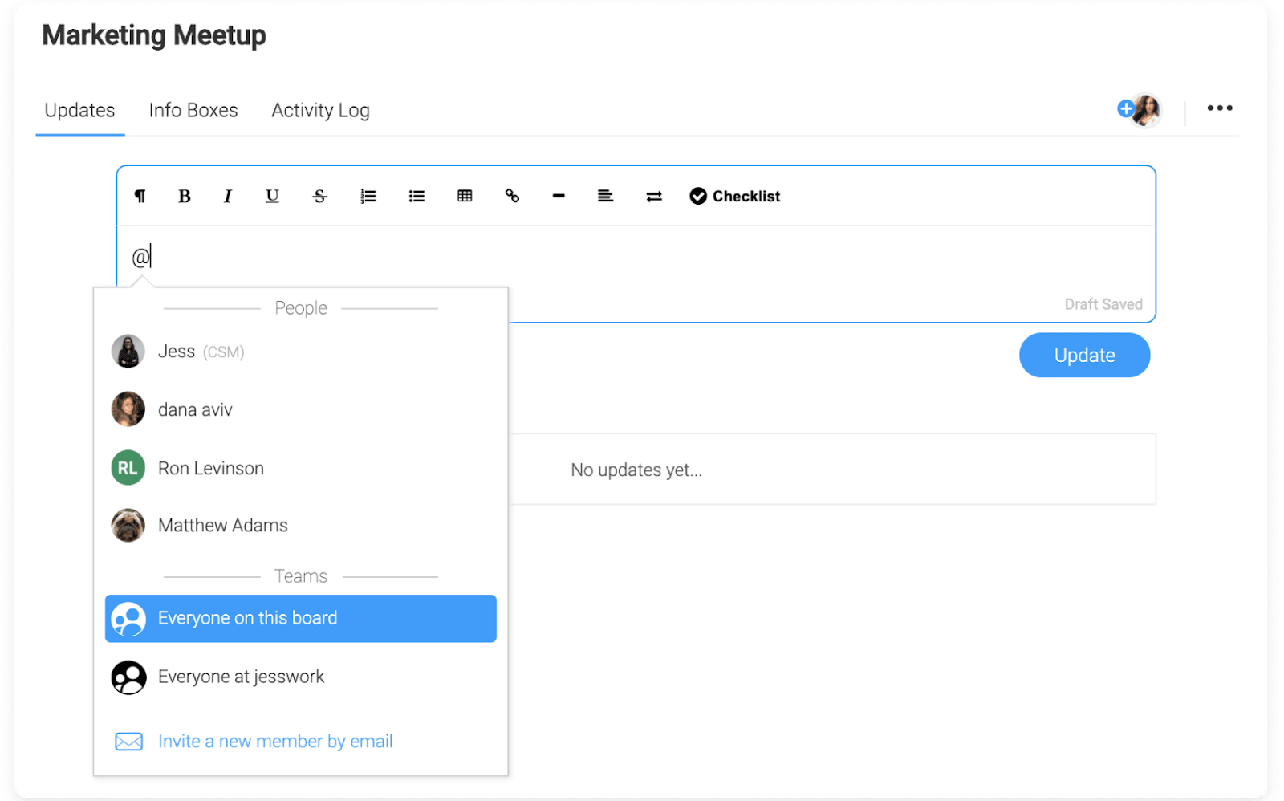Insert a hyperlink
The height and width of the screenshot is (801, 1284).
[512, 196]
